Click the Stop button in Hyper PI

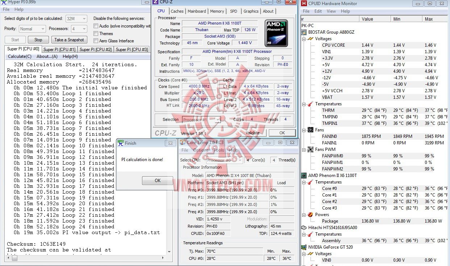38,40
